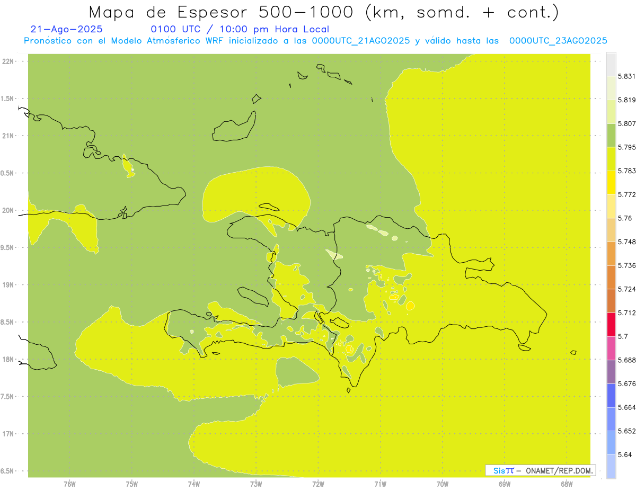This screenshot has height=491, width=636.
Task: Click the longitude label 69W
Action: [x=505, y=484]
